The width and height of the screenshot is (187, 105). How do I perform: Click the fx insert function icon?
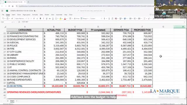[x=19, y=22]
